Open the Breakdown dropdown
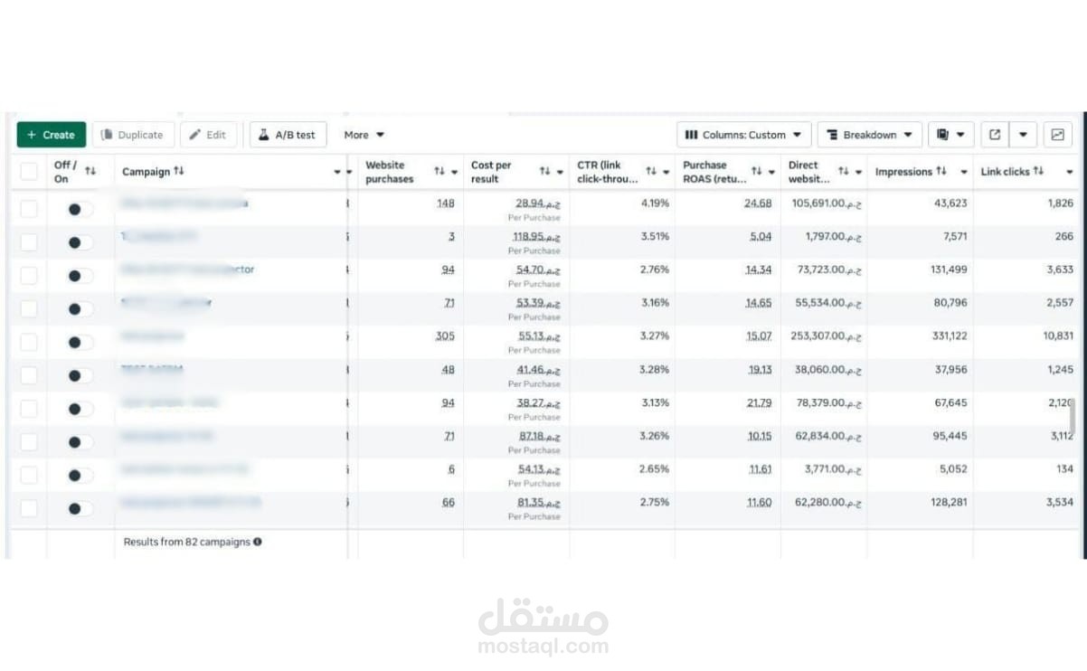 pos(870,135)
